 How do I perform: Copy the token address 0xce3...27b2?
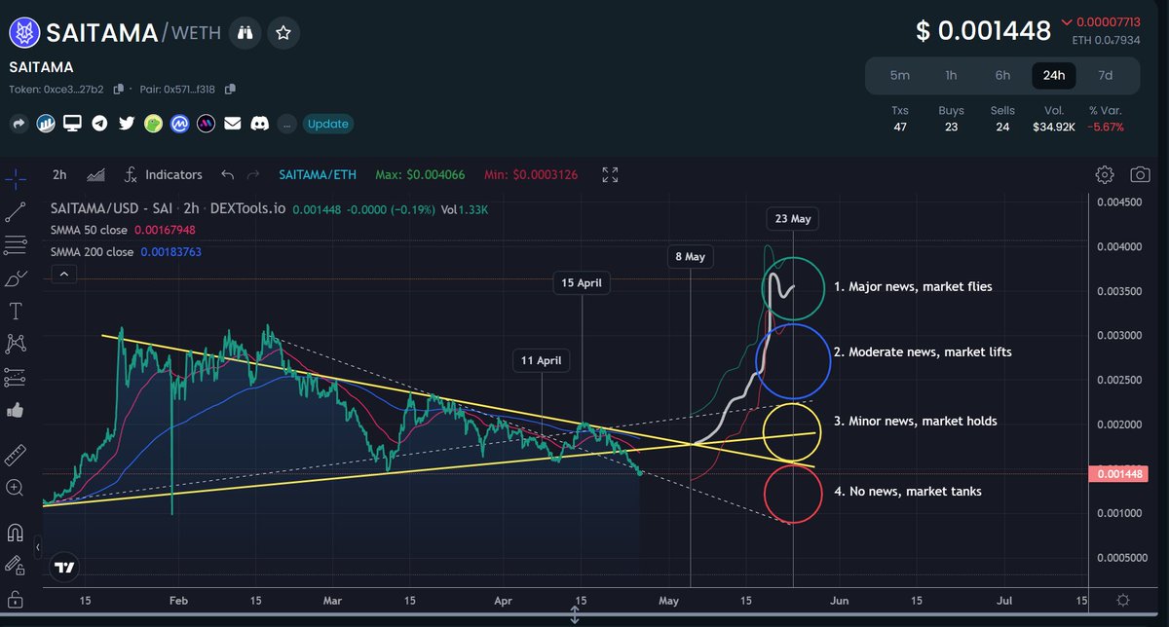(x=118, y=89)
